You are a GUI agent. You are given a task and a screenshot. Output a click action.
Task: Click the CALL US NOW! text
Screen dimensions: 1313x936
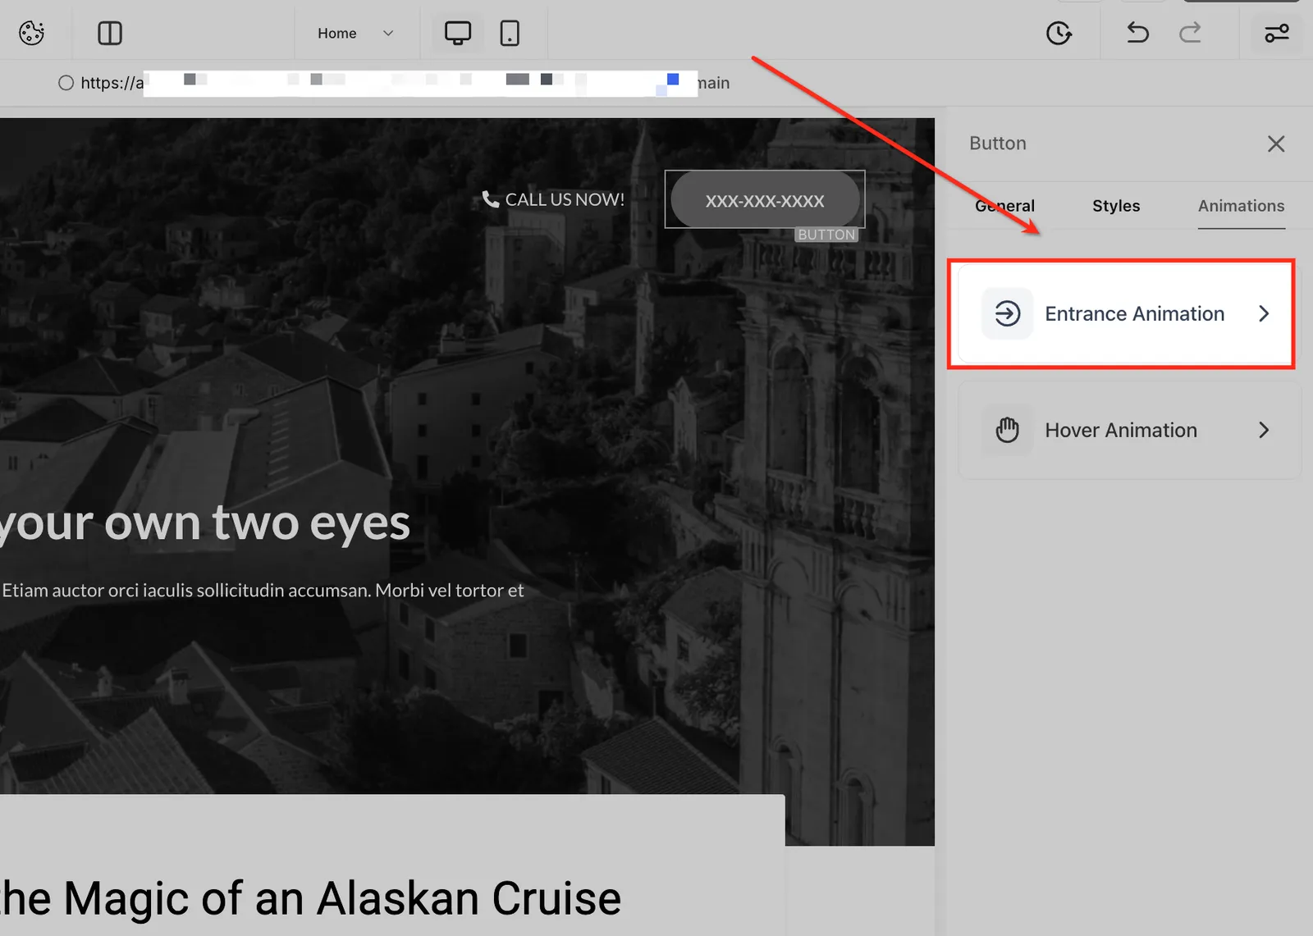point(565,199)
